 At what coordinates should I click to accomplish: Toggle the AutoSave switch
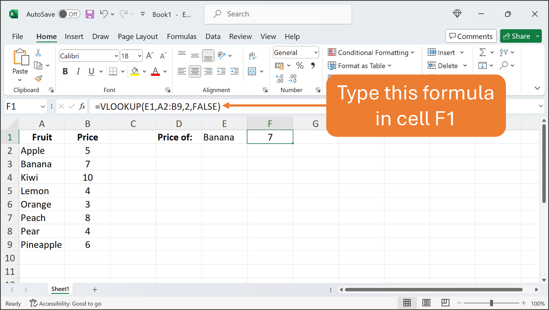click(x=69, y=14)
